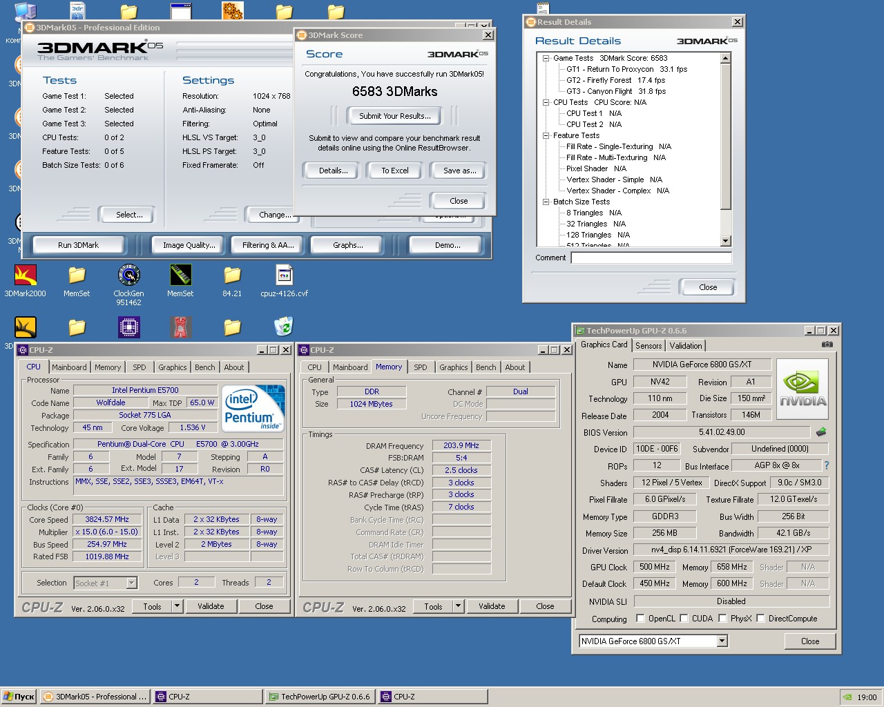The image size is (884, 707).
Task: Collapse the Game Tests tree node
Action: [546, 58]
